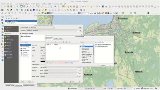Toggle the underline U style button
The width and height of the screenshot is (160, 90).
[x=41, y=53]
